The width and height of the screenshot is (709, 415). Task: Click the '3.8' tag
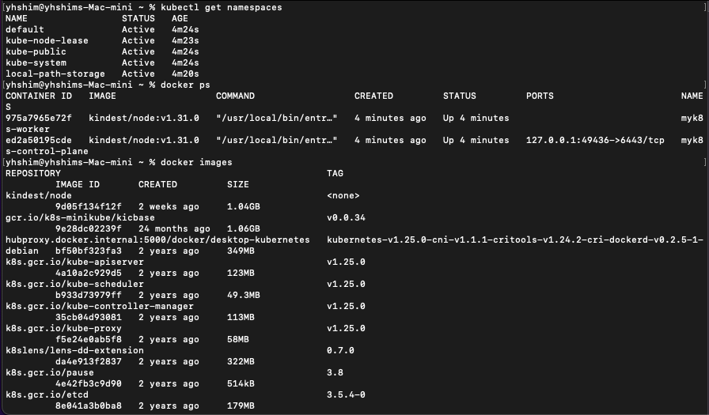[335, 372]
